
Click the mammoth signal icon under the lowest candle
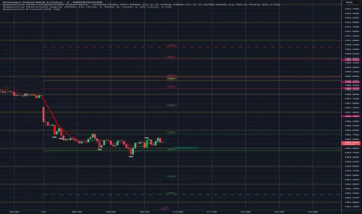coord(131,157)
